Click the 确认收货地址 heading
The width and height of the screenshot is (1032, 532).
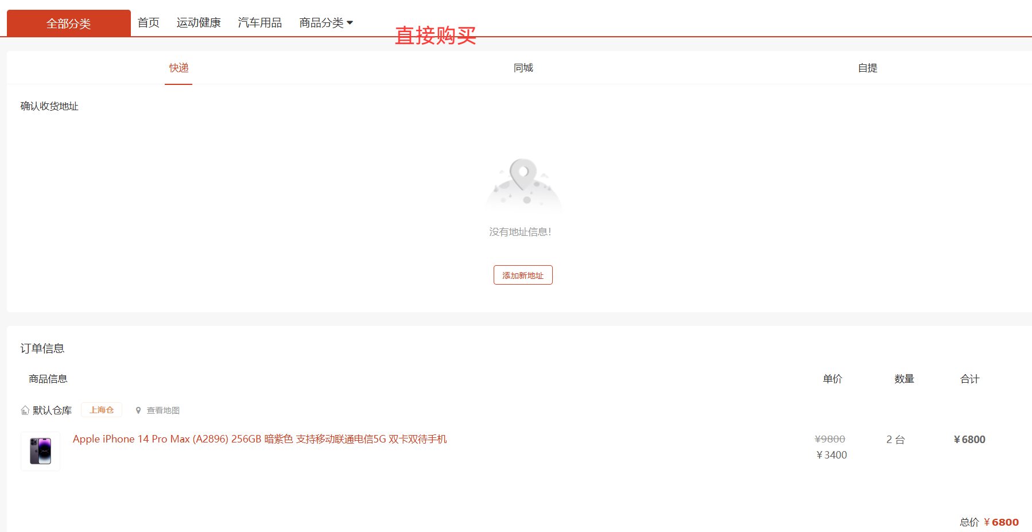49,106
